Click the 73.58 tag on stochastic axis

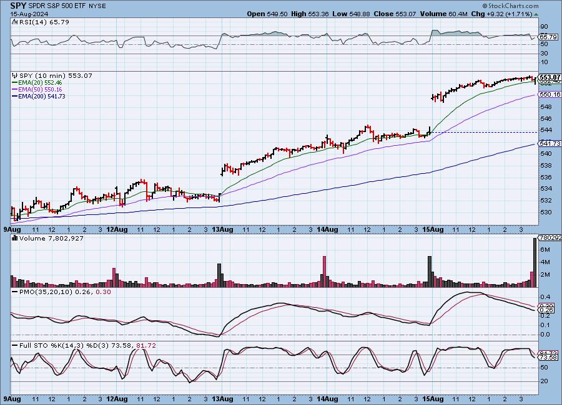548,358
